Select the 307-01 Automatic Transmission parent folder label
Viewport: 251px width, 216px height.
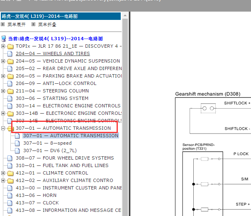pos(63,128)
